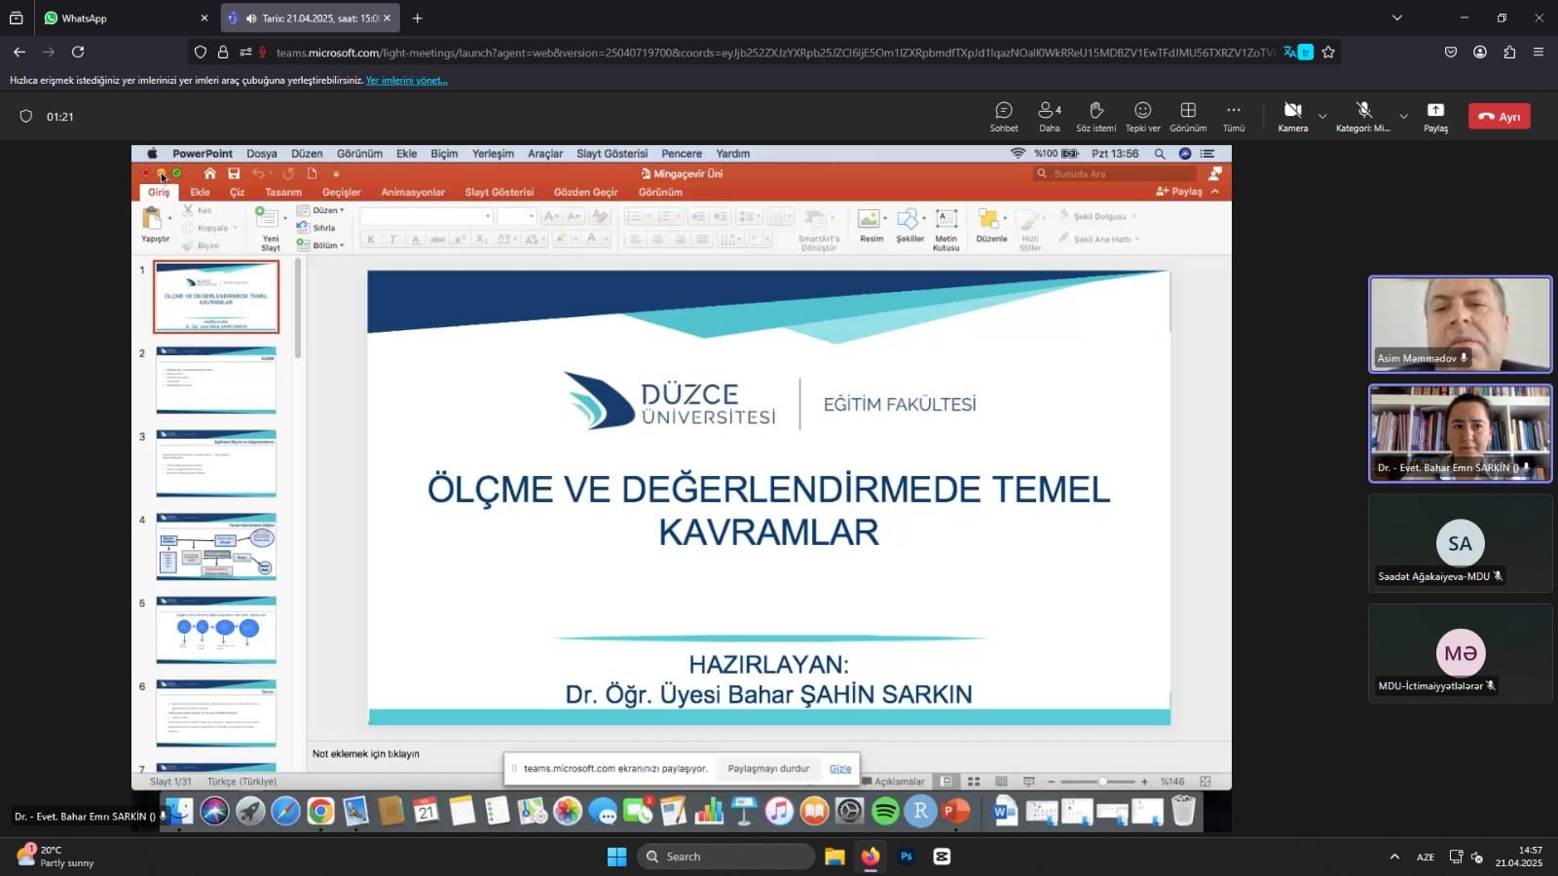Toggle subscript formatting

pos(482,238)
